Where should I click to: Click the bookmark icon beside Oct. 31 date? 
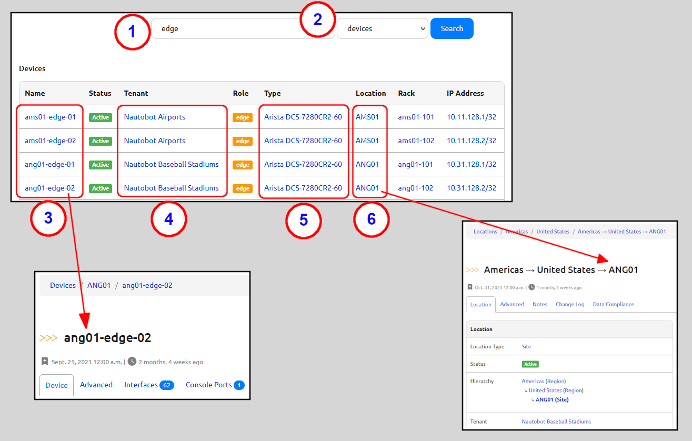click(x=471, y=287)
